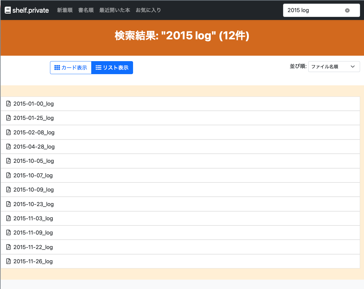Click the PDF icon beside 2015-11-22_log
Screen dimensions: 364x289
pos(8,247)
